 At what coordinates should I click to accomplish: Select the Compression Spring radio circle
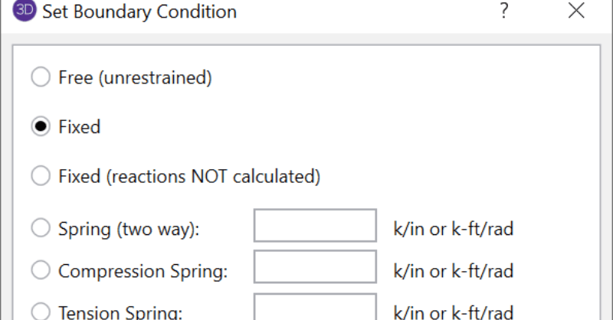[41, 270]
